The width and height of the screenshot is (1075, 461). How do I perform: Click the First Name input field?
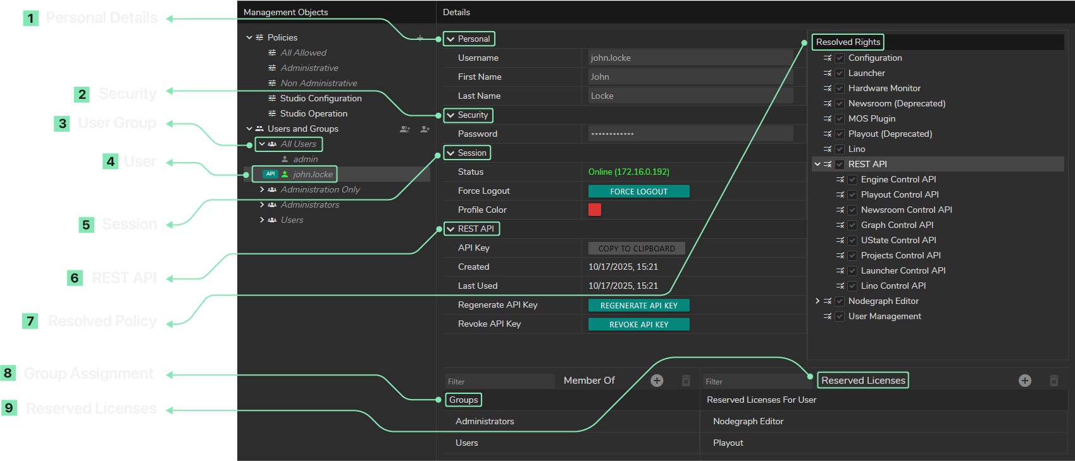click(x=690, y=77)
